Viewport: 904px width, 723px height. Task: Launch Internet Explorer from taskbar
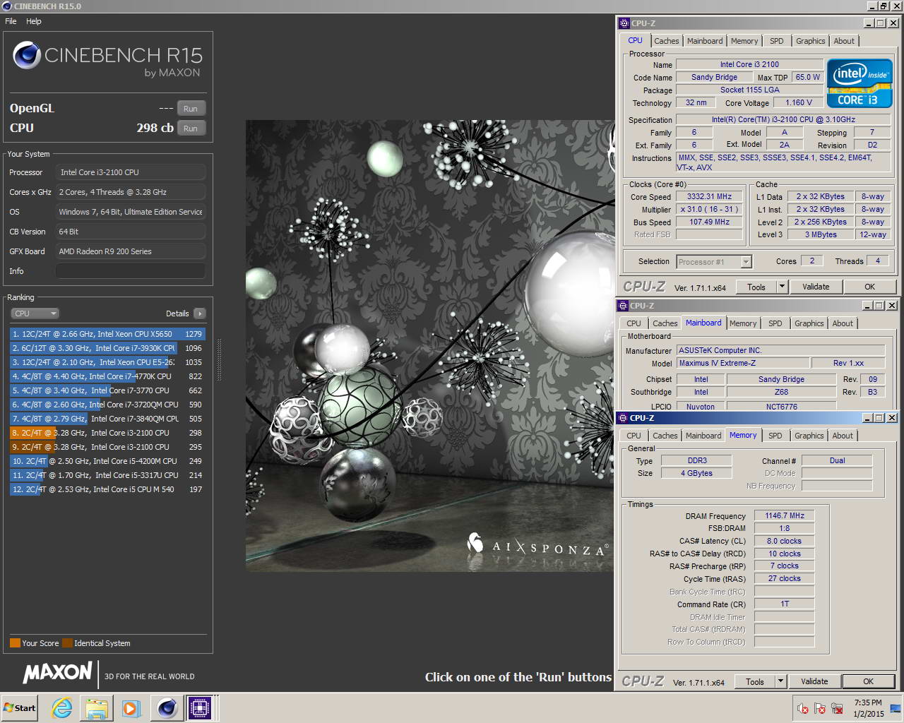(x=62, y=707)
